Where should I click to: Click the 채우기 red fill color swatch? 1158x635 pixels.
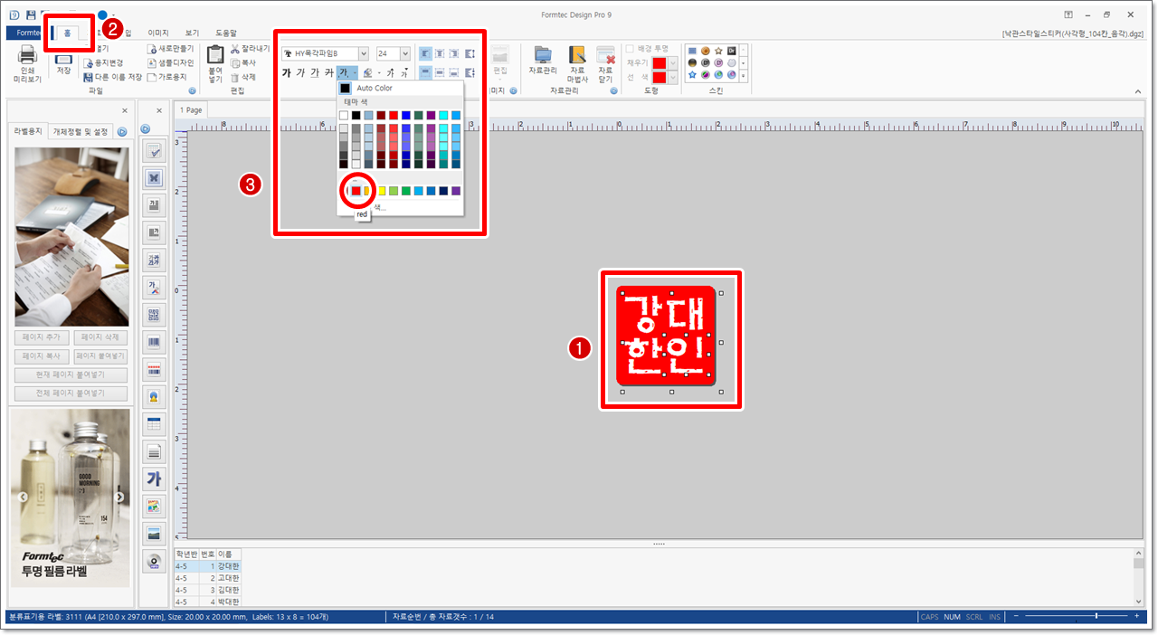[660, 62]
